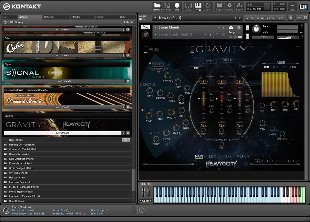Toggle the Browse panel button
Screen dimensions: 310x222
(x=157, y=6)
